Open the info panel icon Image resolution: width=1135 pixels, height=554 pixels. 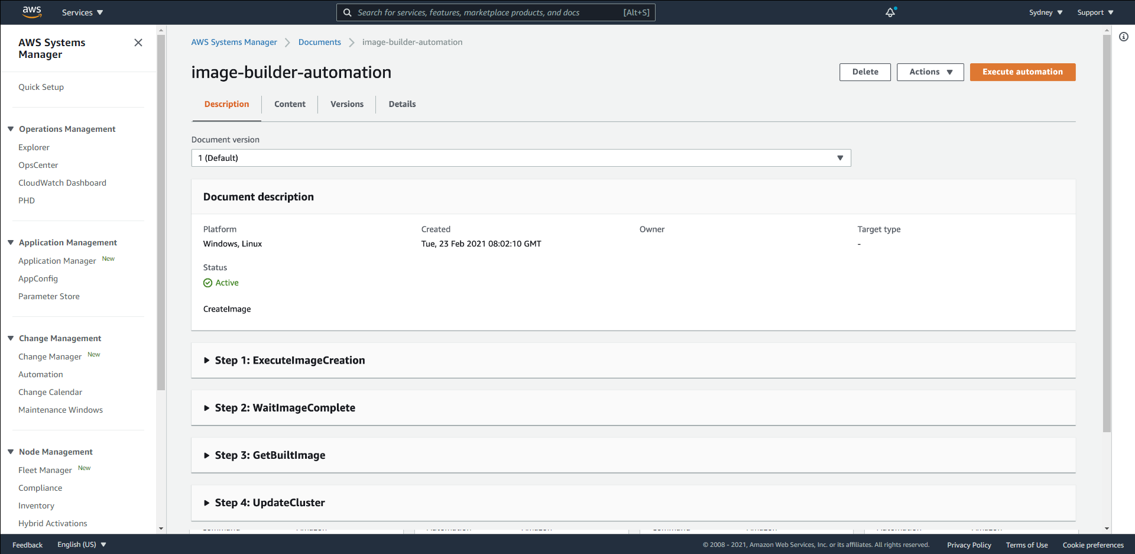(1124, 37)
